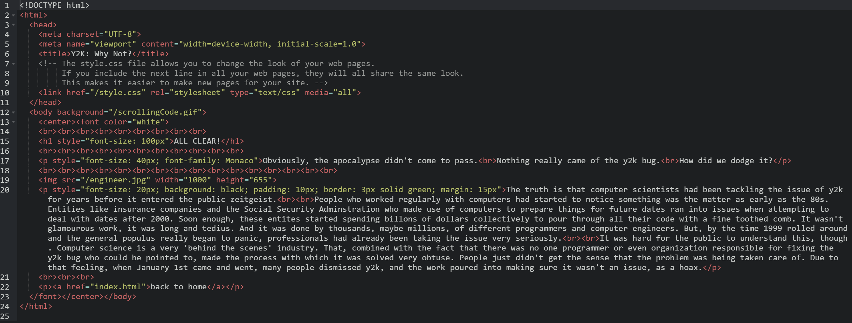This screenshot has height=323, width=852.
Task: Collapse the body tag fold arrow
Action: coord(14,112)
